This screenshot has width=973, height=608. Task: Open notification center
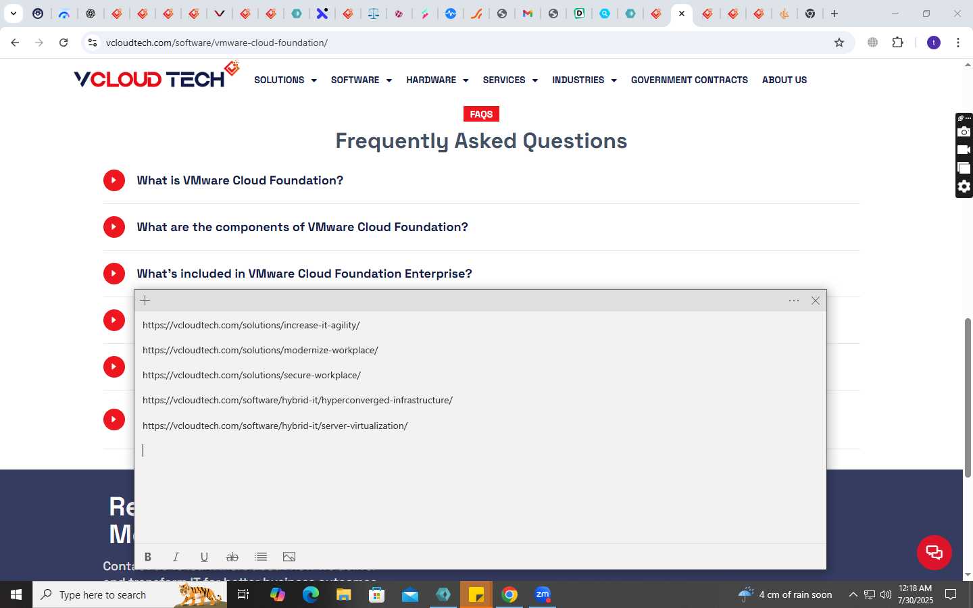click(x=951, y=594)
